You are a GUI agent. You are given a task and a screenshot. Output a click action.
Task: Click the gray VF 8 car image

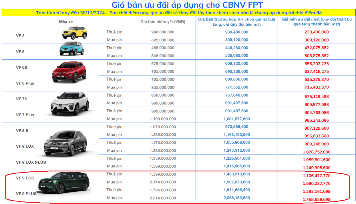click(x=65, y=143)
